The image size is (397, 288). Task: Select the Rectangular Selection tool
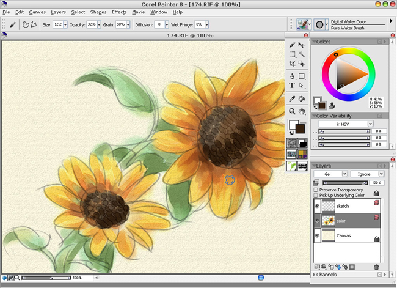click(x=293, y=54)
